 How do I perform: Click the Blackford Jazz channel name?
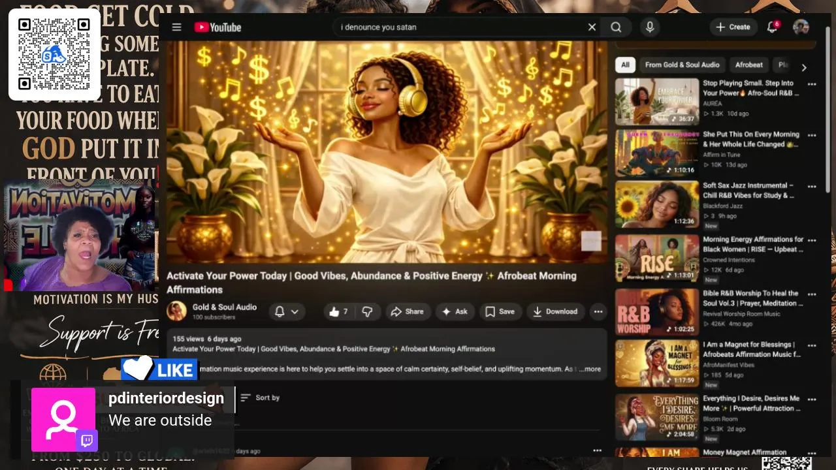click(x=722, y=206)
